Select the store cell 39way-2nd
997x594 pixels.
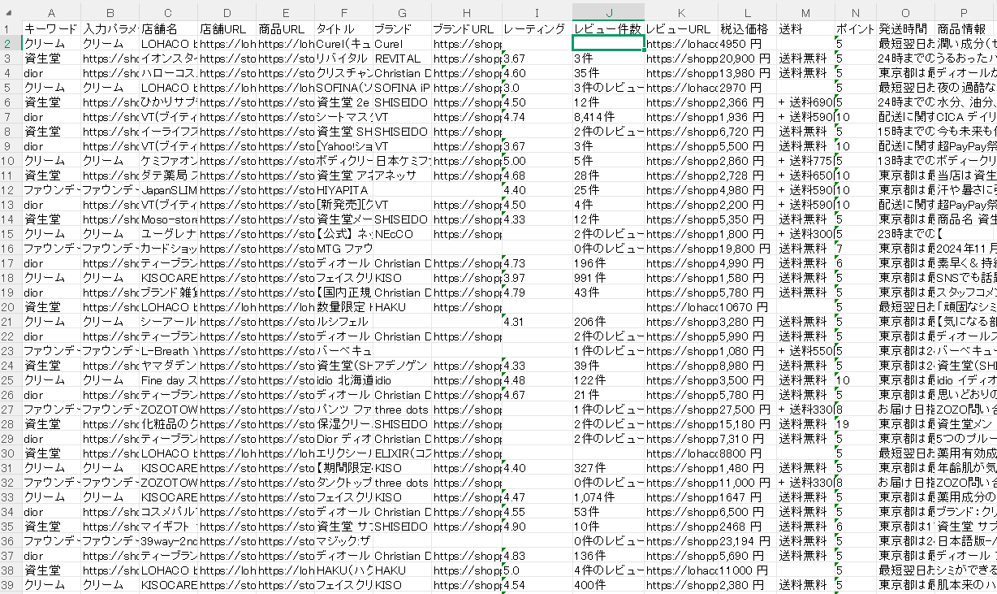168,541
